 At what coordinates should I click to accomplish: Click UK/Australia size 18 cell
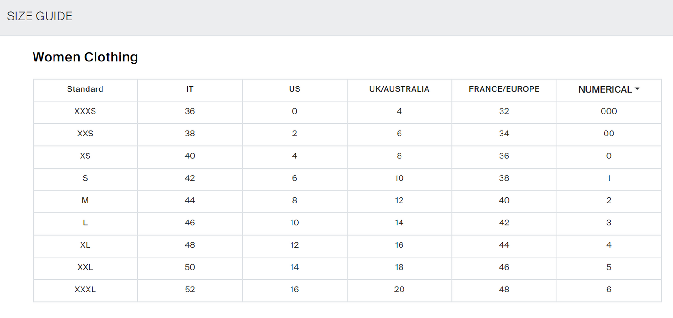tap(399, 268)
